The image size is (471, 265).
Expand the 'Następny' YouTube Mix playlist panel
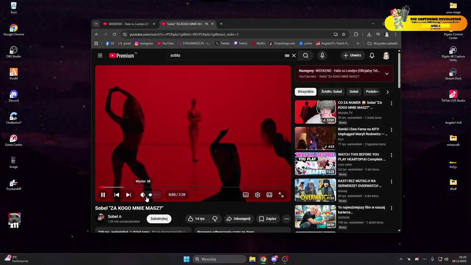point(387,74)
